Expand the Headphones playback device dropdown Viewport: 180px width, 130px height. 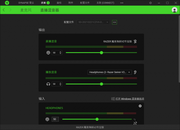(109, 72)
